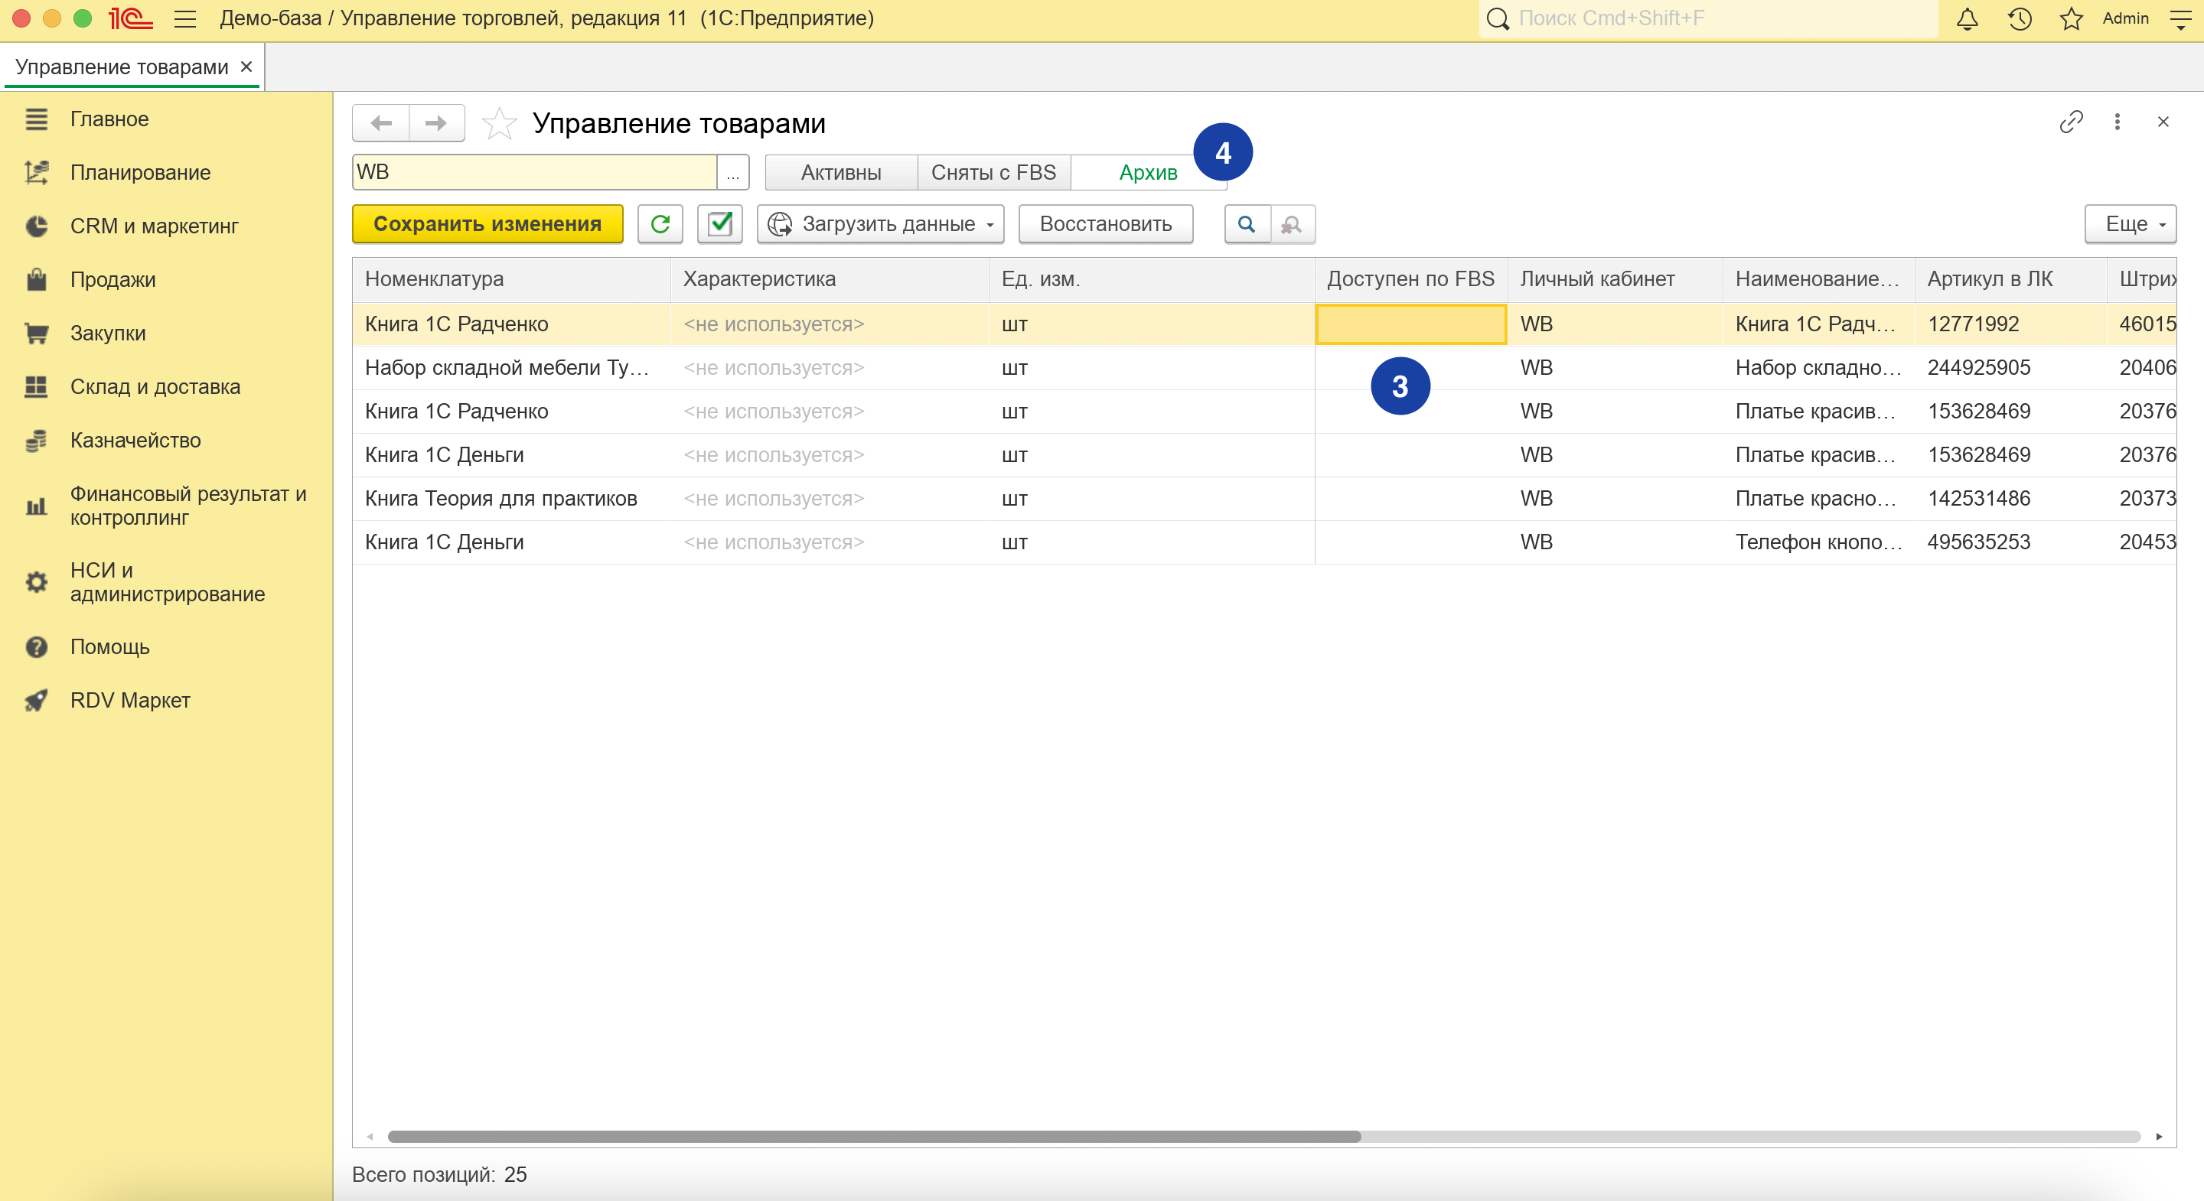Open WB account selection ellipsis button
Viewport: 2204px width, 1201px height.
(732, 173)
